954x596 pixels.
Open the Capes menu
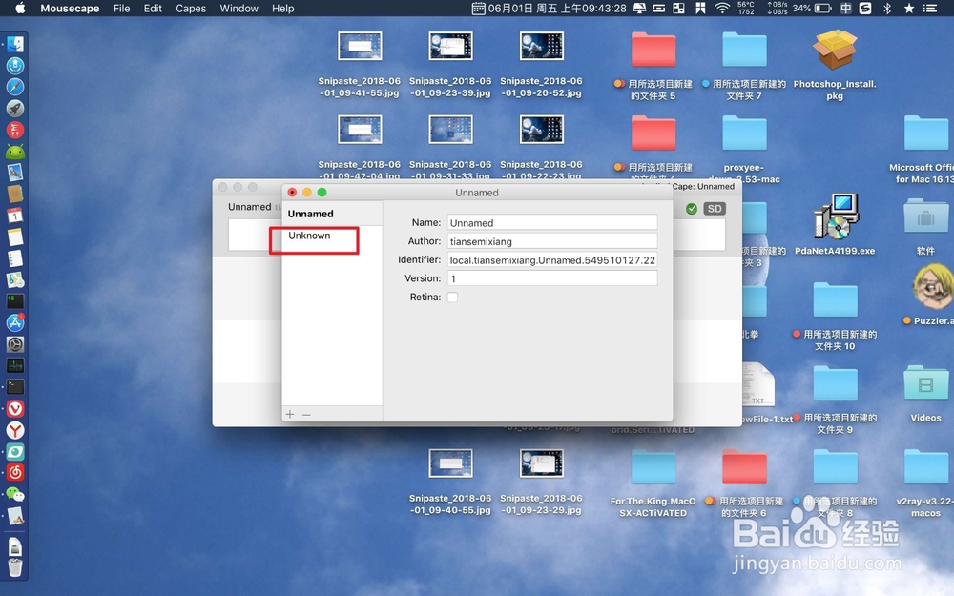click(191, 8)
